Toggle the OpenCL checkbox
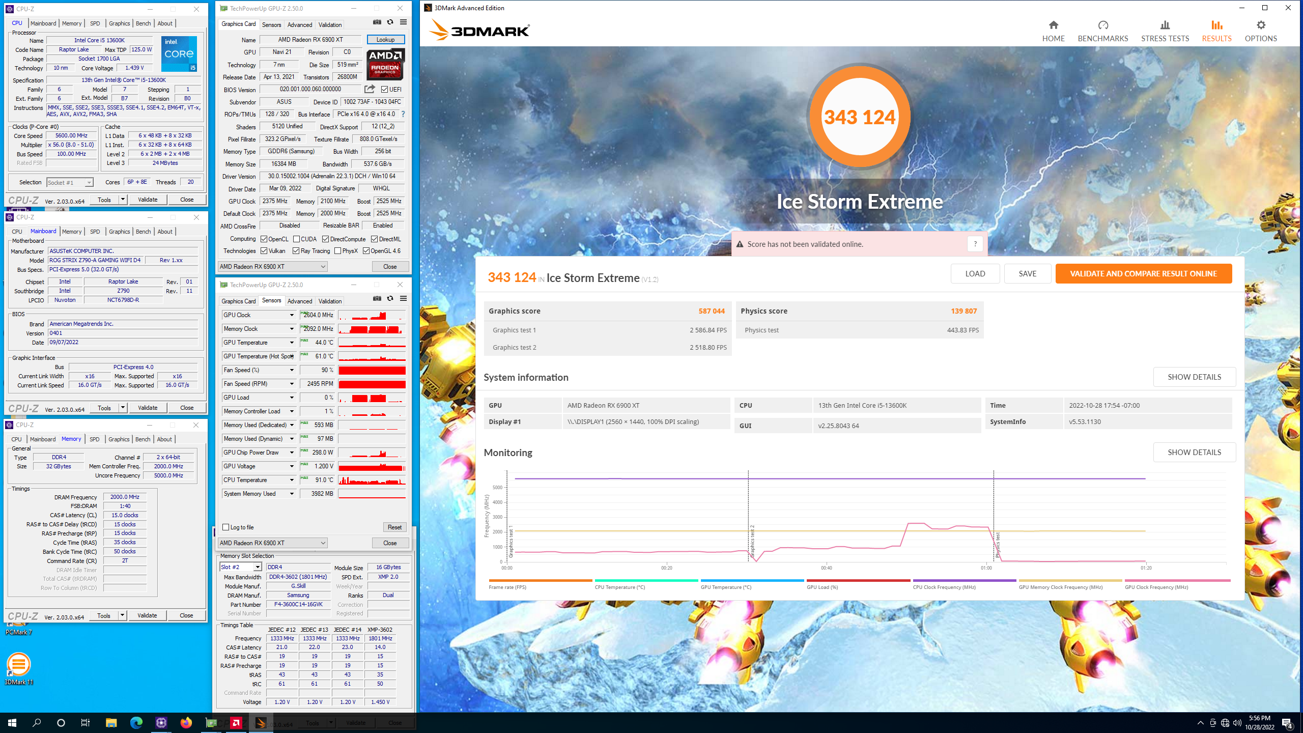The width and height of the screenshot is (1303, 733). pos(264,239)
